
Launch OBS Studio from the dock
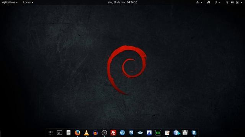pos(105,133)
